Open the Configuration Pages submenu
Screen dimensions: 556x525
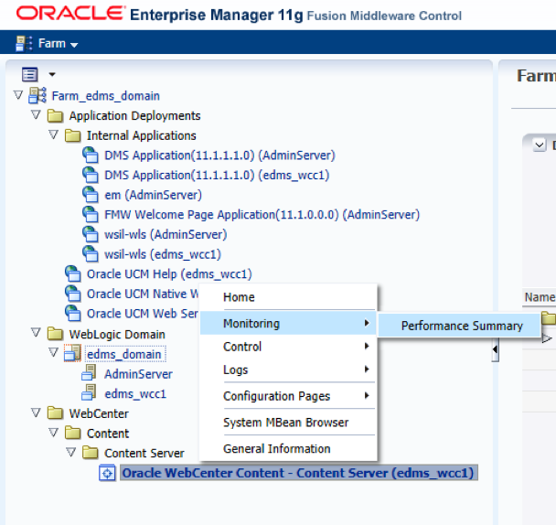[x=288, y=396]
